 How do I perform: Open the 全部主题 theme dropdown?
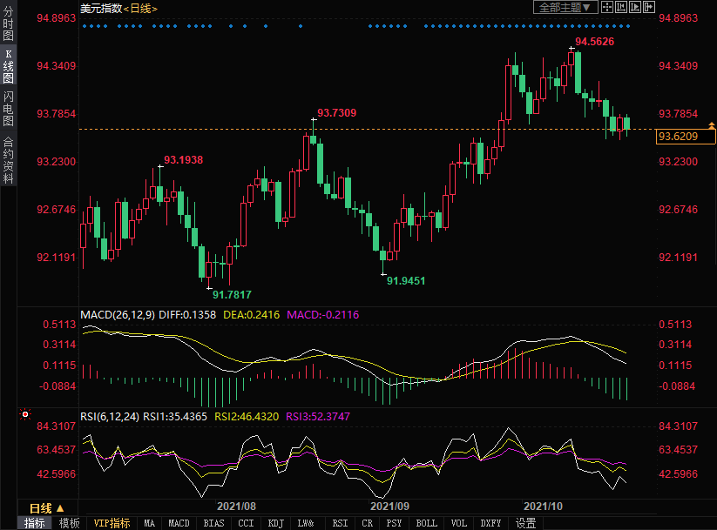click(x=565, y=7)
